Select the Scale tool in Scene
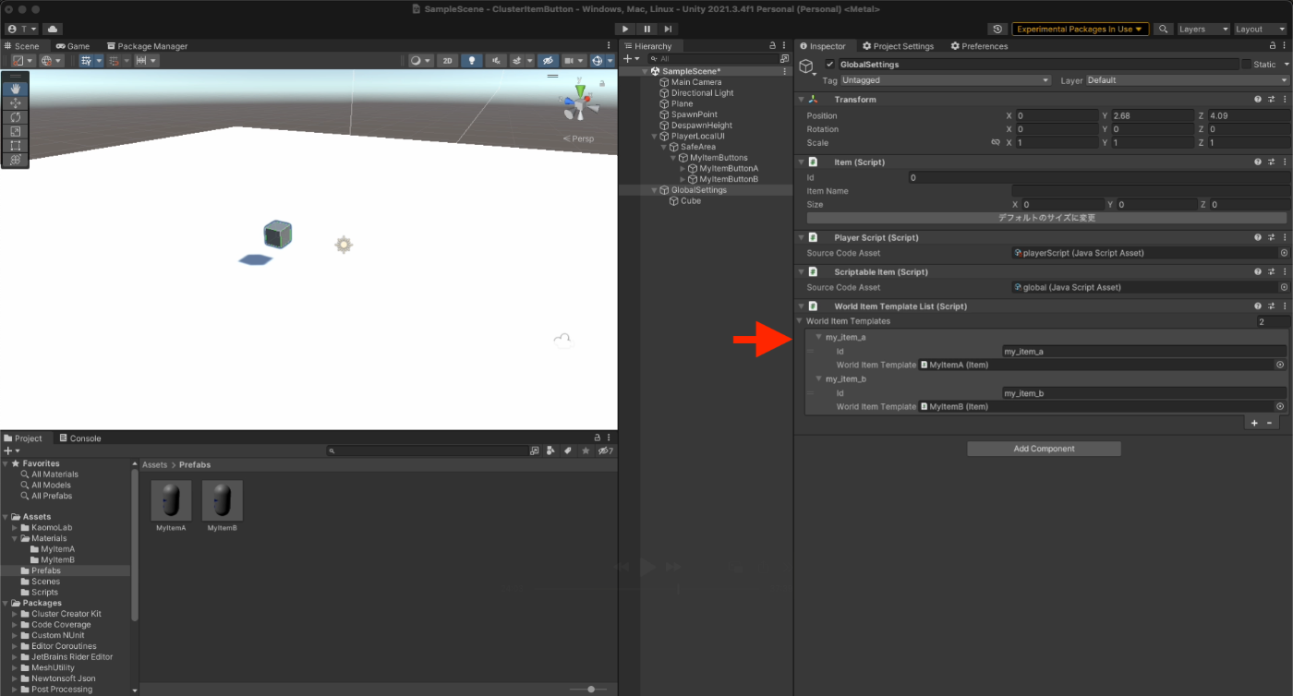The image size is (1293, 696). [x=16, y=131]
